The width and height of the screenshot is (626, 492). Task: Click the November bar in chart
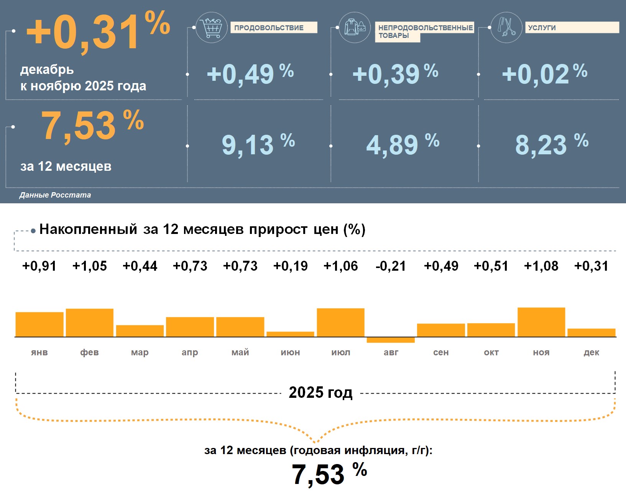[x=541, y=322]
